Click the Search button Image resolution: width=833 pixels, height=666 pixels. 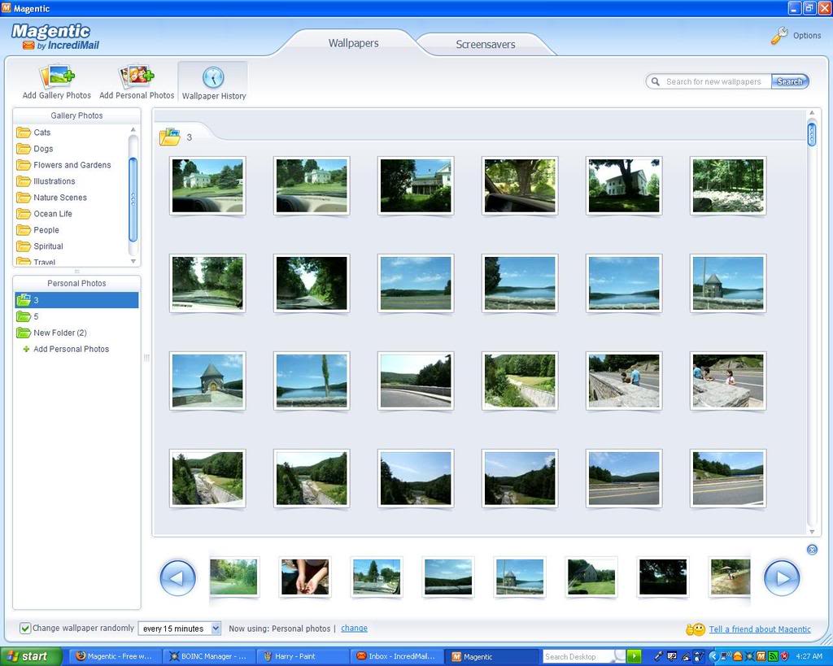[789, 81]
